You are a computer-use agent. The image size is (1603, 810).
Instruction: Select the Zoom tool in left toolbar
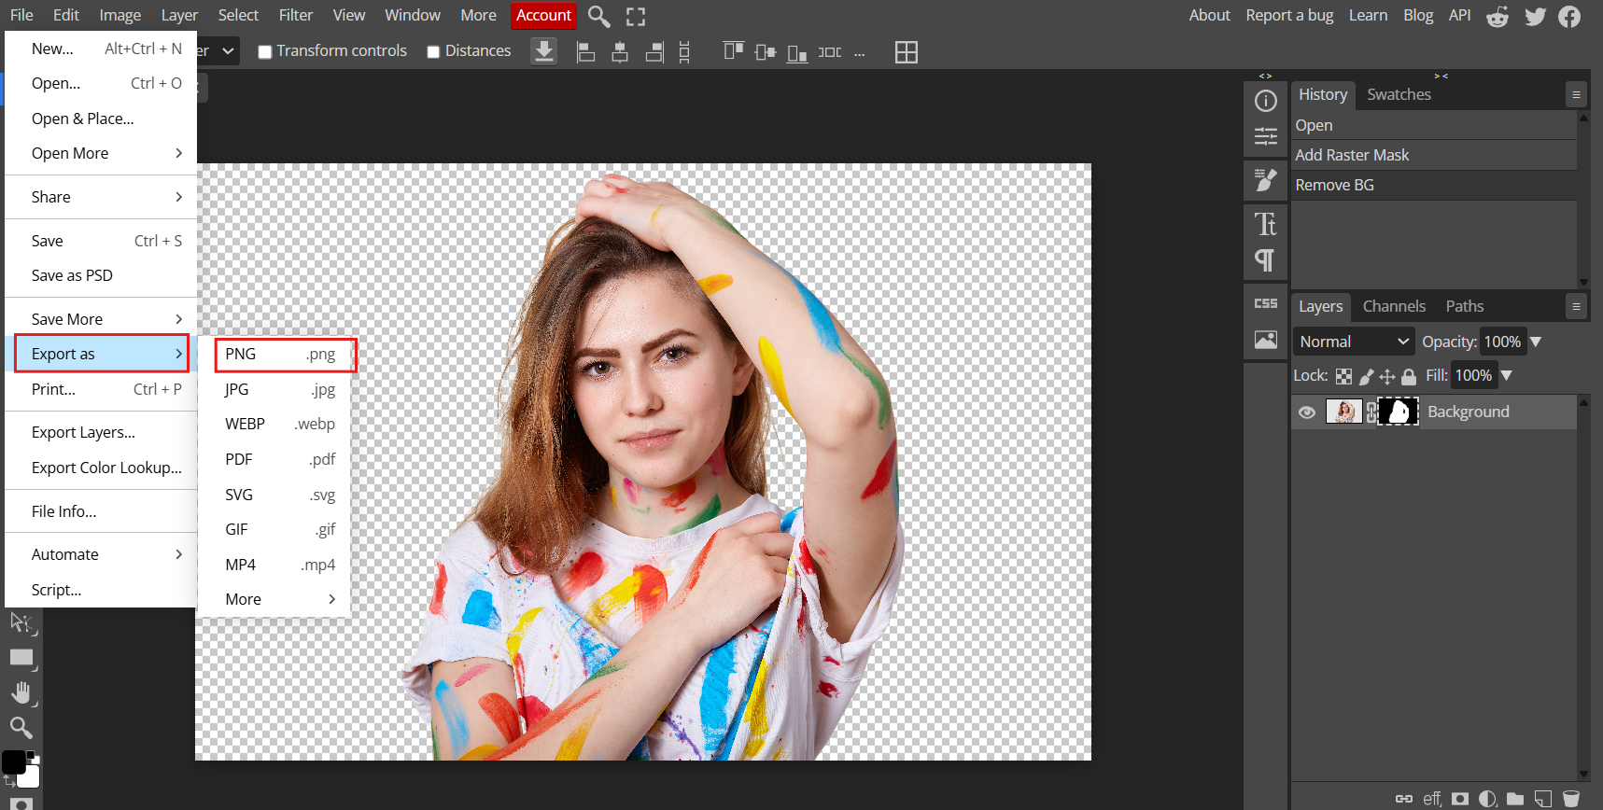coord(21,728)
